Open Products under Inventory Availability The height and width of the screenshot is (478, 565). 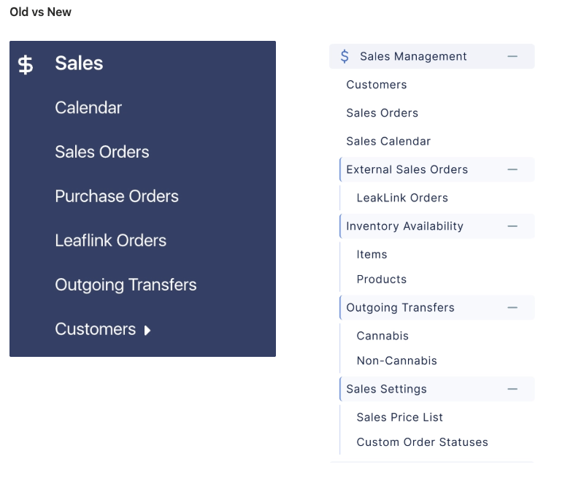pos(382,280)
